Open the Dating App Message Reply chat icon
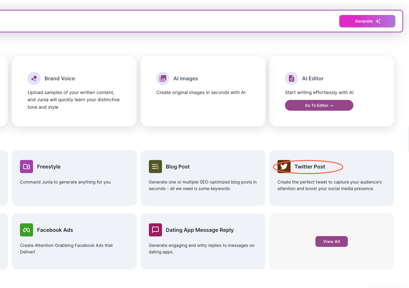 [x=155, y=230]
